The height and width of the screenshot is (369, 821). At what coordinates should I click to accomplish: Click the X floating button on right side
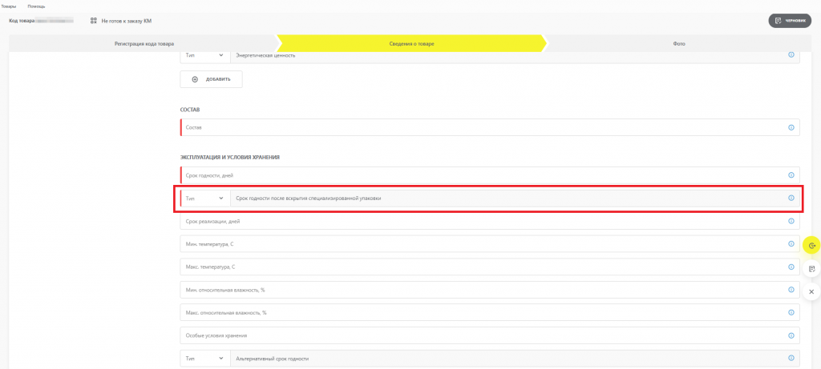point(811,292)
